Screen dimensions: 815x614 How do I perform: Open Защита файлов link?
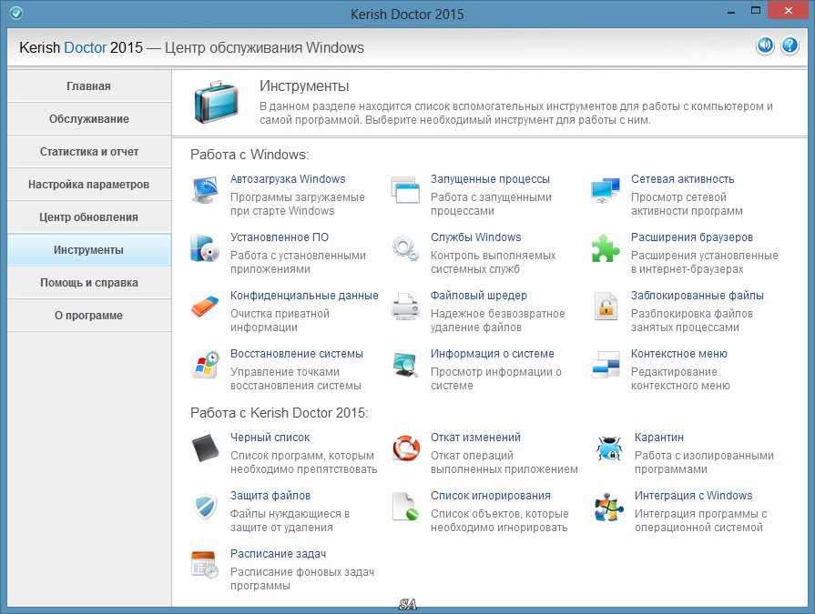(270, 495)
